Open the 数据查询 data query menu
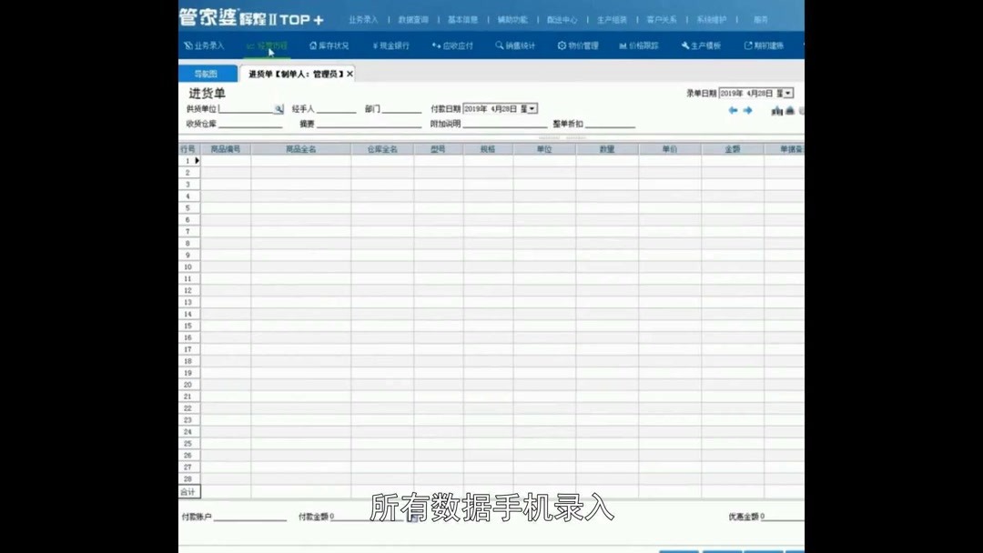This screenshot has width=983, height=553. click(x=414, y=17)
